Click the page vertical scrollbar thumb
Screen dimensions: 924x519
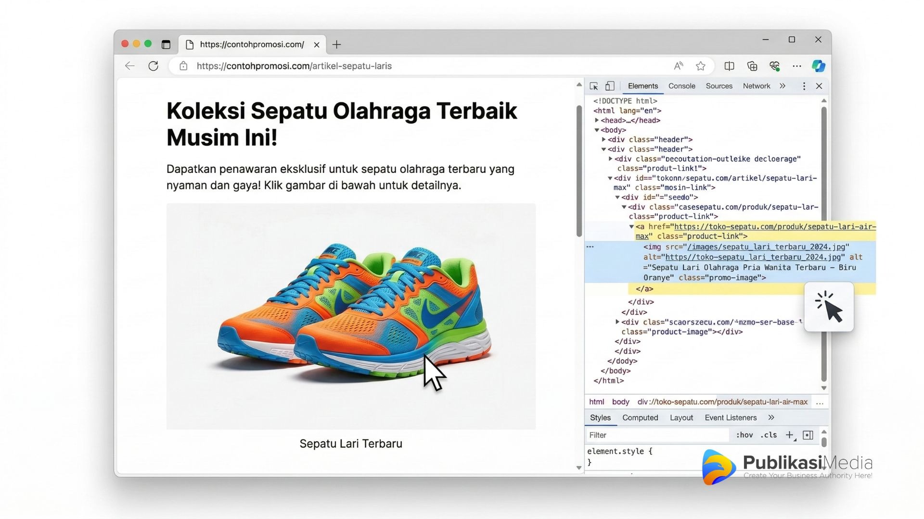579,171
